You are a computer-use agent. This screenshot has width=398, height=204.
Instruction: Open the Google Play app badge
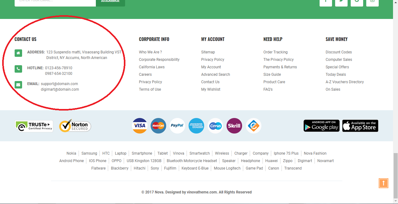(x=321, y=126)
